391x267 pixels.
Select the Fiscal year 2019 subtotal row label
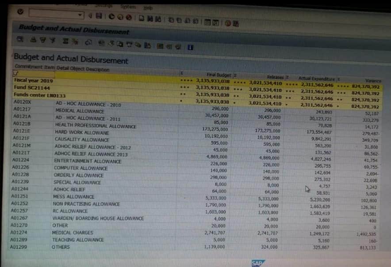(x=34, y=81)
